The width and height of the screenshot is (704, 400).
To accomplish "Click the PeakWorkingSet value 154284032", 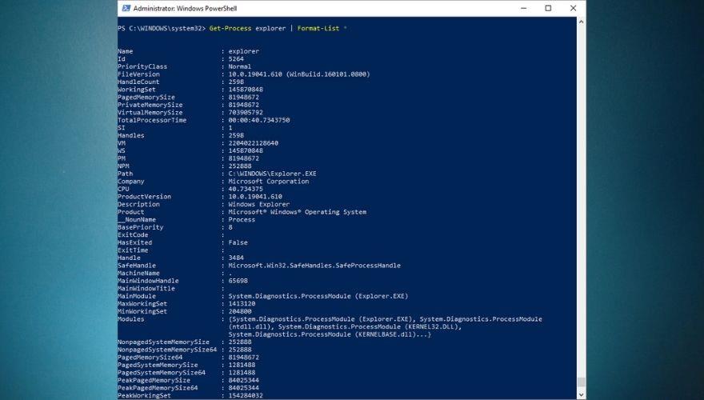I will click(x=246, y=395).
